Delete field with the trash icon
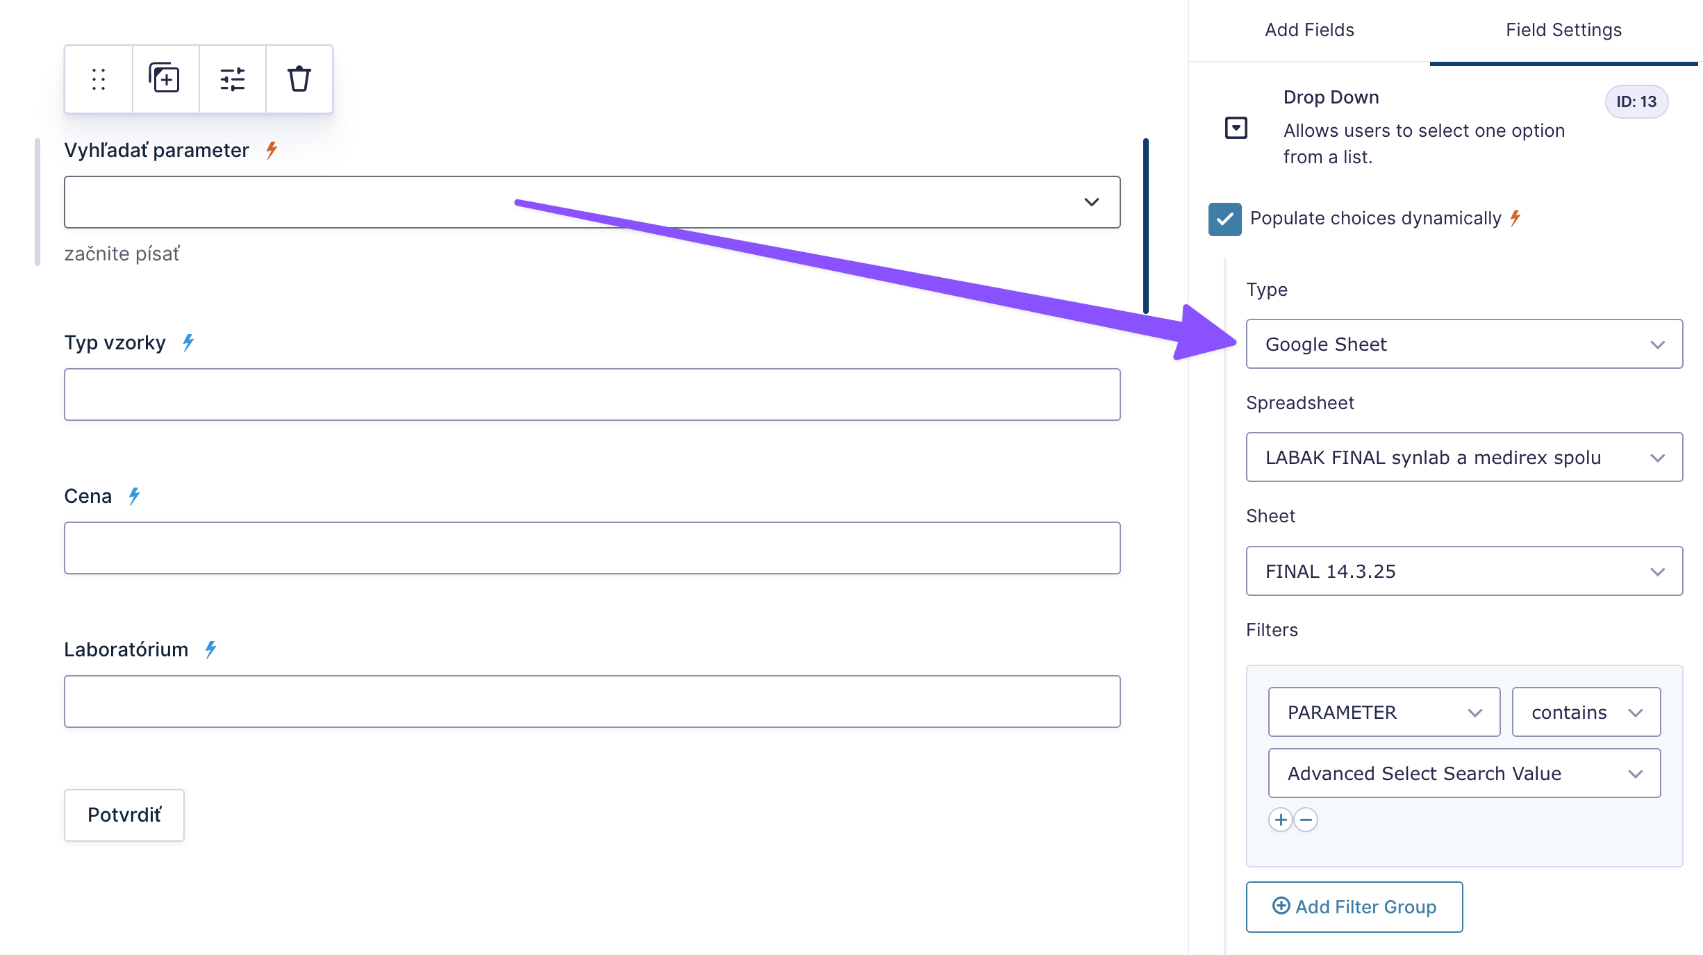This screenshot has width=1703, height=955. pyautogui.click(x=299, y=79)
